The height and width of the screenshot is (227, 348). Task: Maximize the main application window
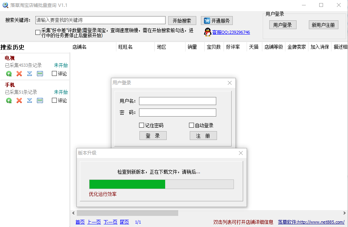click(321, 5)
